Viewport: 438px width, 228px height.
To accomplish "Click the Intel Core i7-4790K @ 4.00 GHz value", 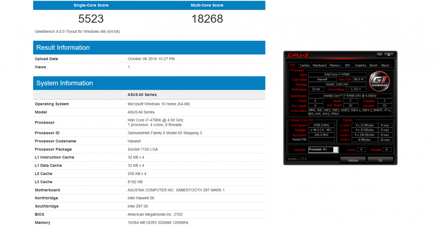I will tap(155, 120).
